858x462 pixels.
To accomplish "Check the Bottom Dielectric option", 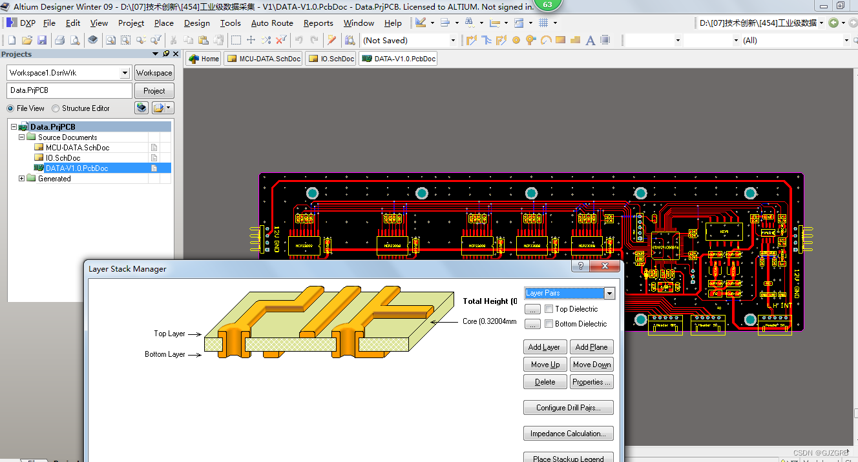I will [549, 324].
